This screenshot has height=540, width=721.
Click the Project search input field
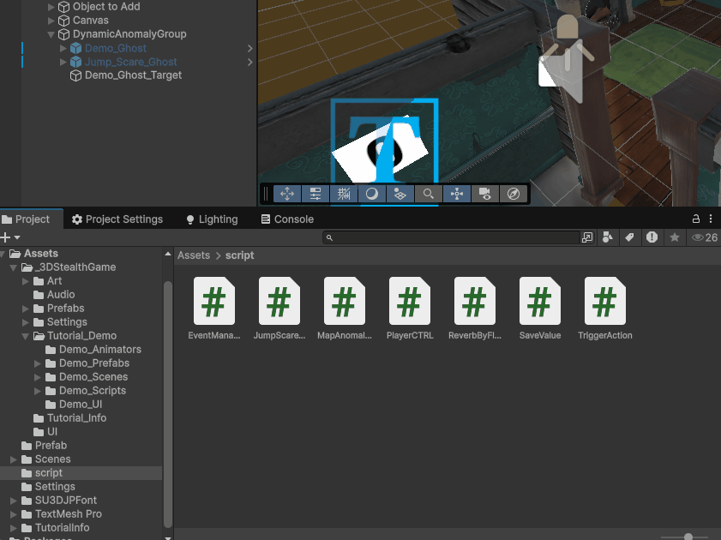(454, 237)
